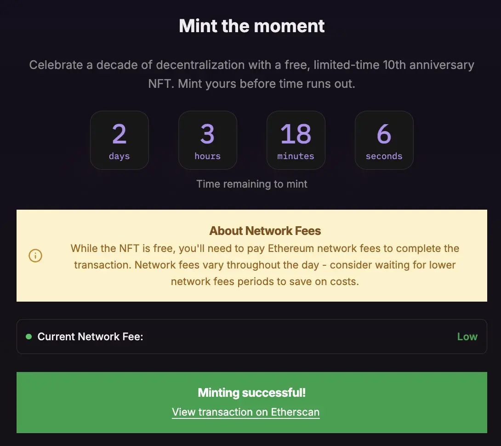This screenshot has width=501, height=446.
Task: Click the About Network Fees heading
Action: pyautogui.click(x=265, y=230)
